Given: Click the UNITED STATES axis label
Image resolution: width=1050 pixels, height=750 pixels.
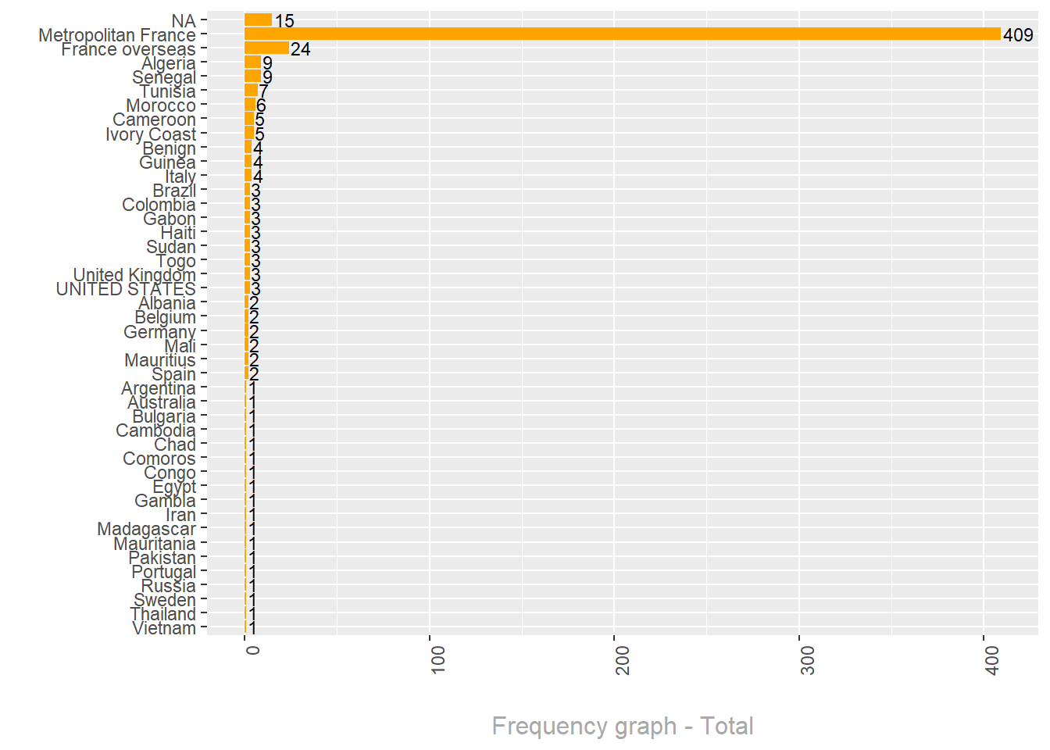Looking at the screenshot, I should coord(126,289).
